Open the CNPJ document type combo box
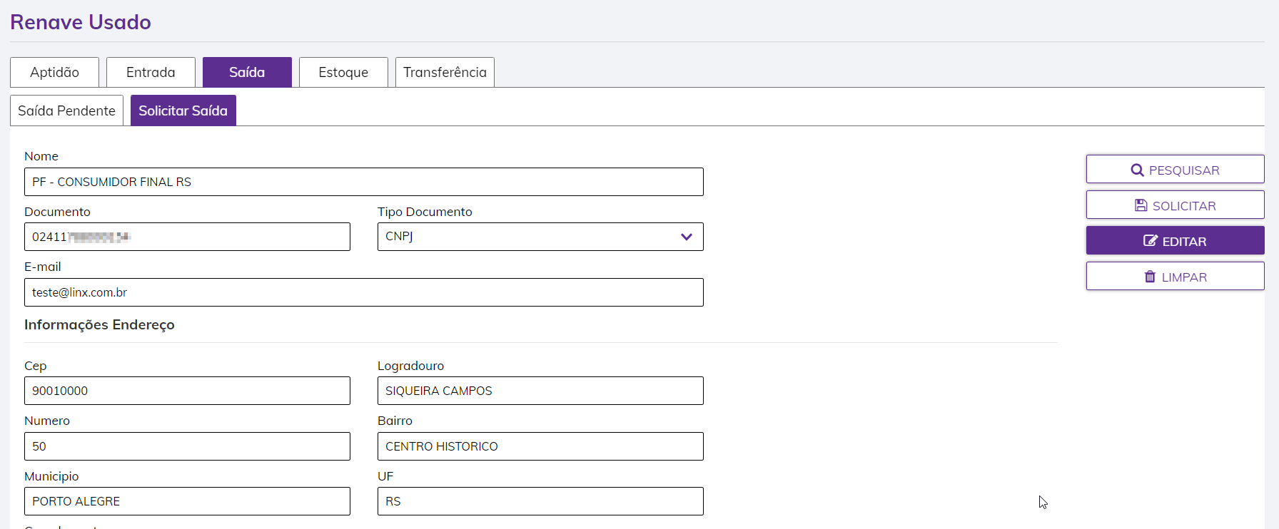The width and height of the screenshot is (1279, 529). [x=528, y=237]
